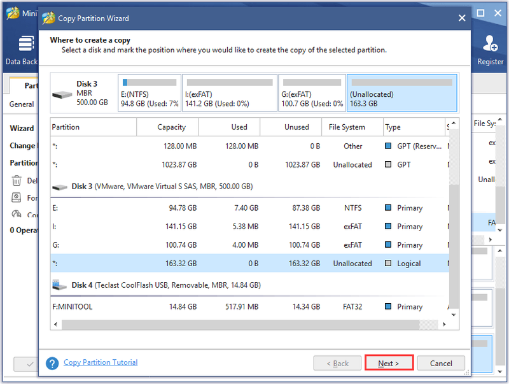
Task: Click the horizontal scrollbar right arrow
Action: pyautogui.click(x=444, y=324)
